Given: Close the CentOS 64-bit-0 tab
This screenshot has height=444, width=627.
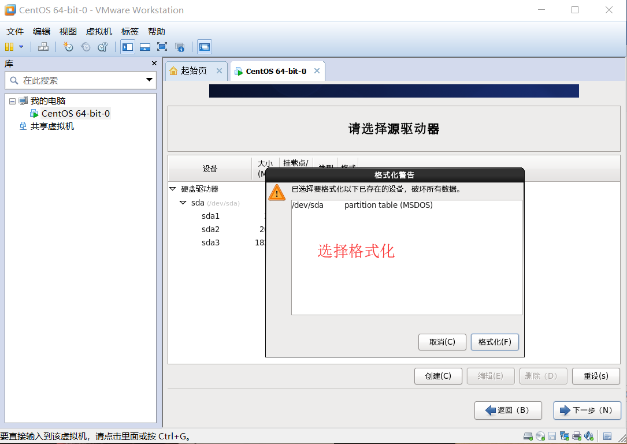Looking at the screenshot, I should click(317, 71).
